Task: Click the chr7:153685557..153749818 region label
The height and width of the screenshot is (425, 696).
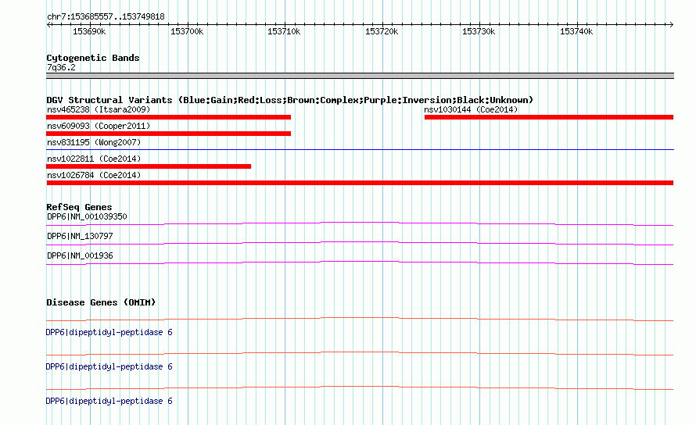Action: click(x=106, y=16)
